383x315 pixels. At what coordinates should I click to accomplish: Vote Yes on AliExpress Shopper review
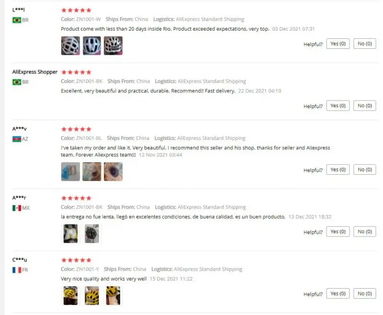(x=338, y=106)
